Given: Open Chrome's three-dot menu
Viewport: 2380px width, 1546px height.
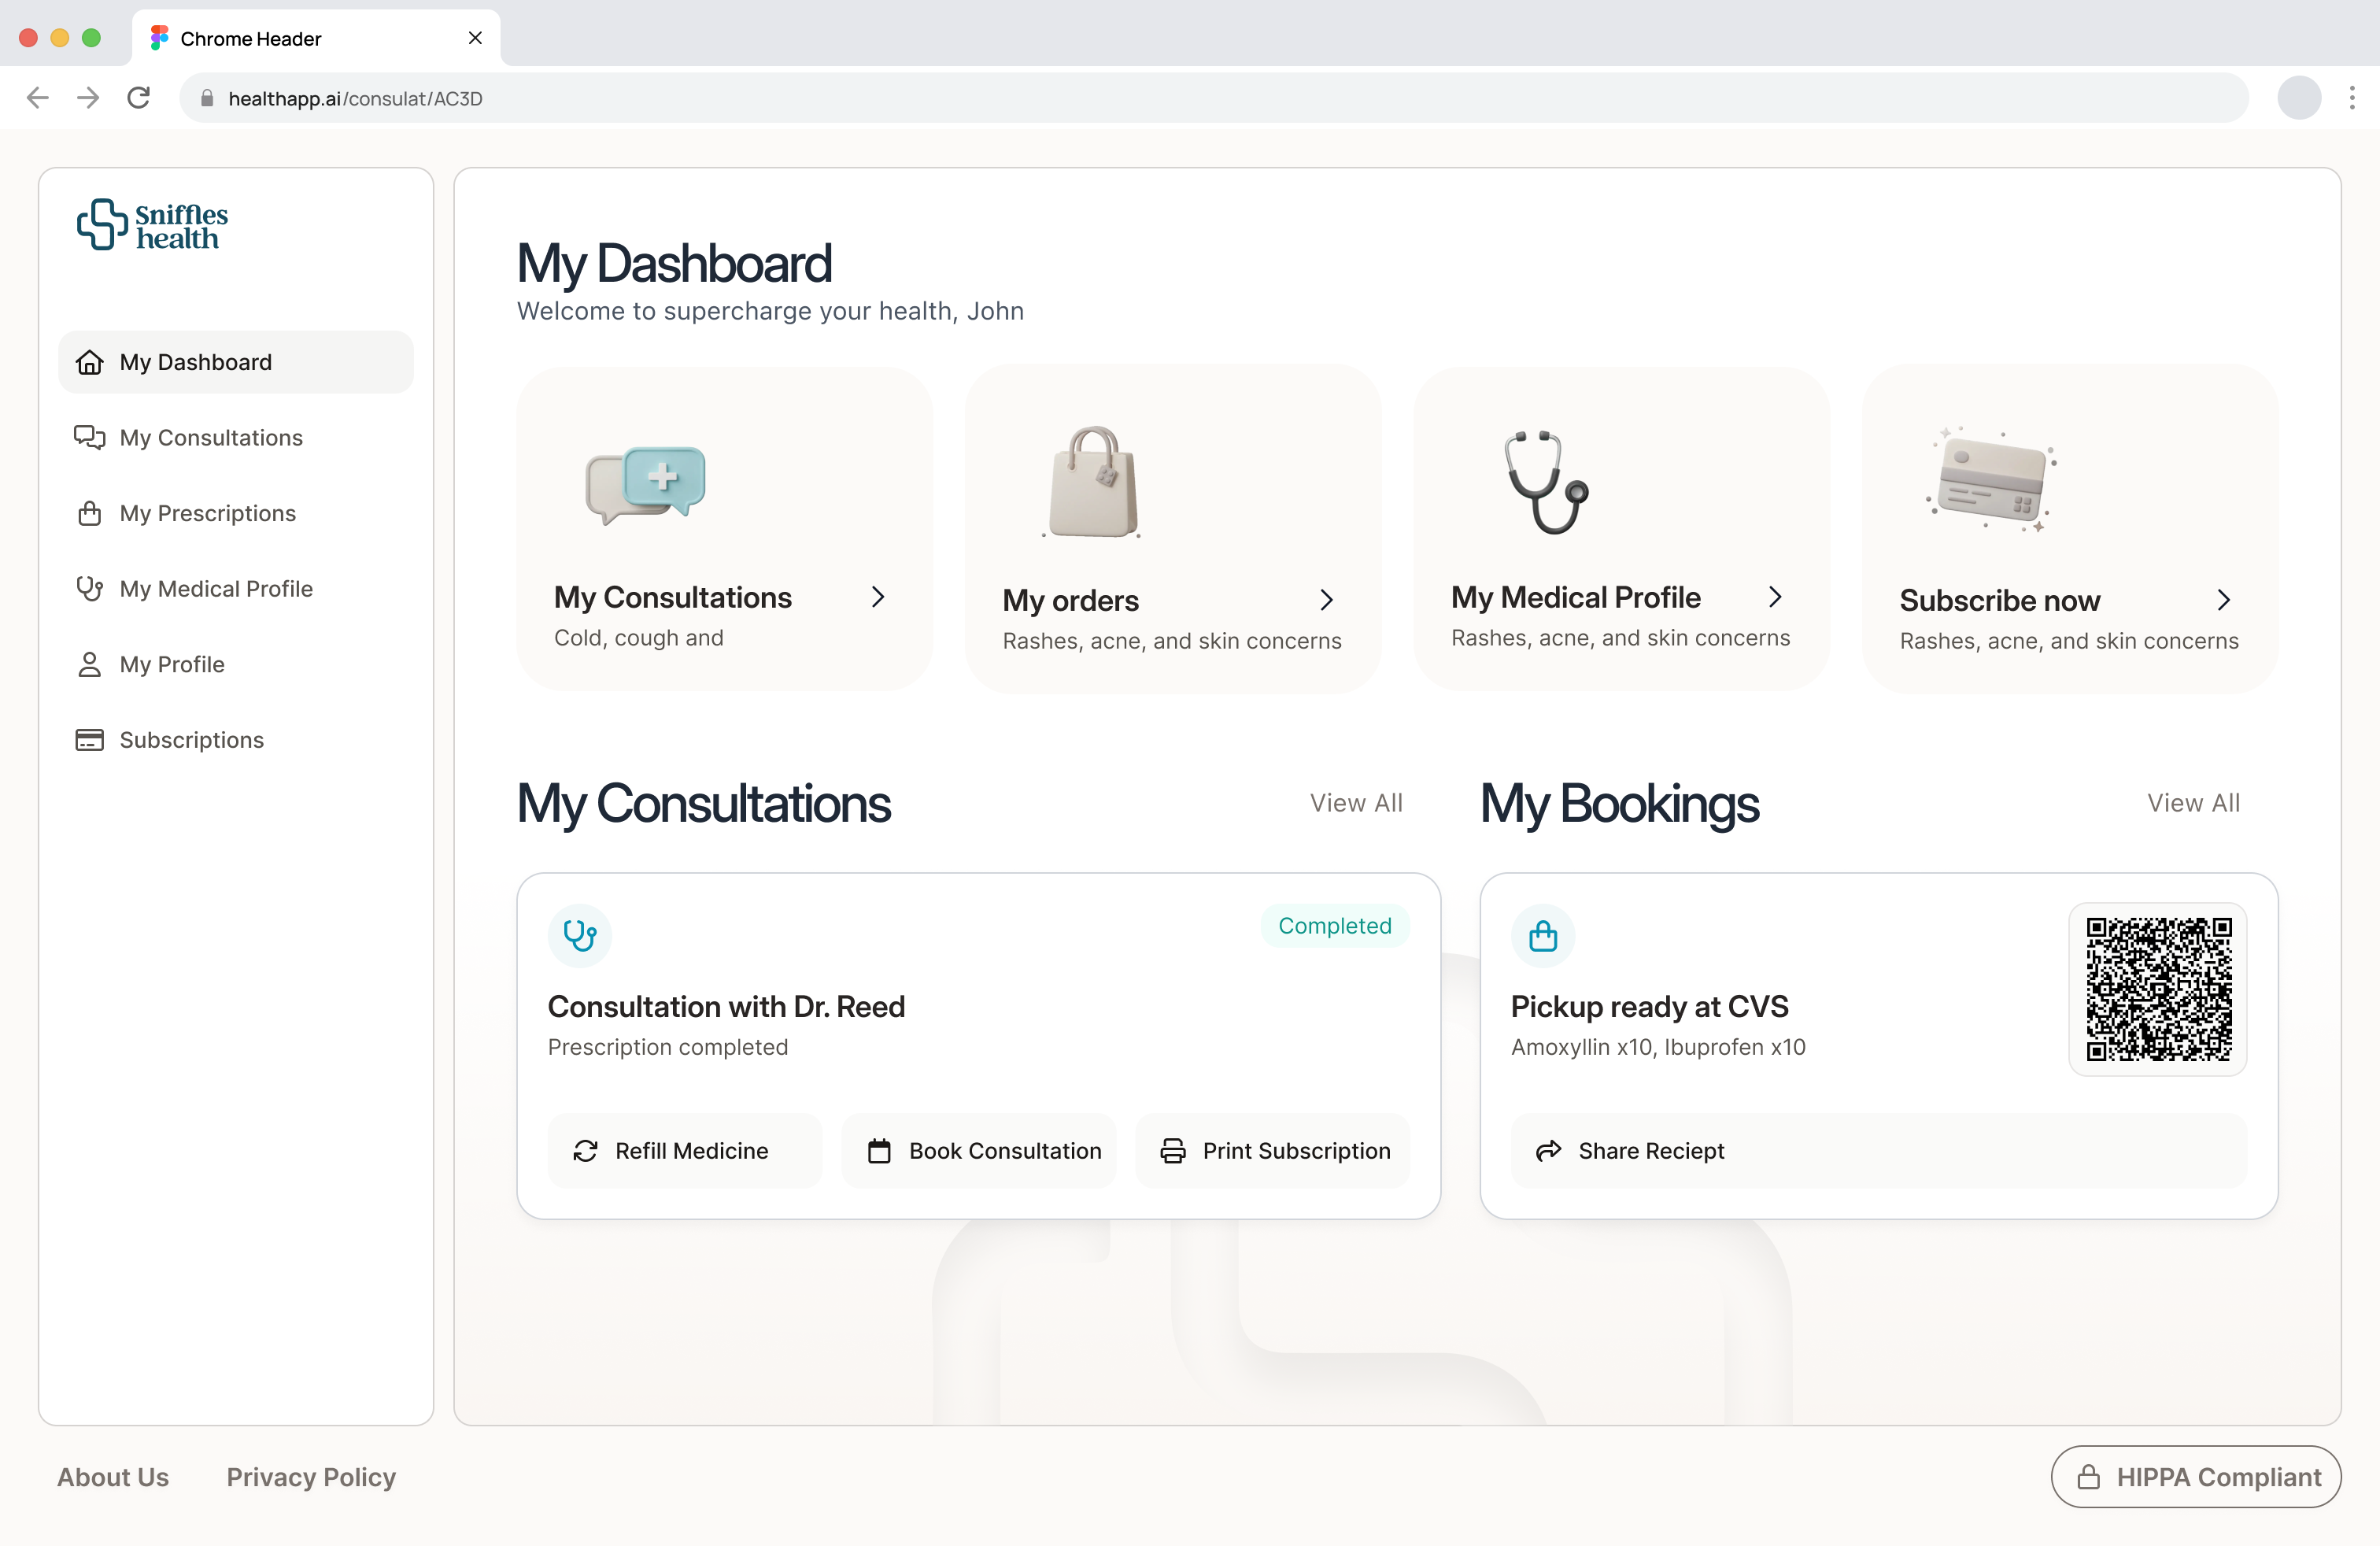Looking at the screenshot, I should tap(2353, 97).
